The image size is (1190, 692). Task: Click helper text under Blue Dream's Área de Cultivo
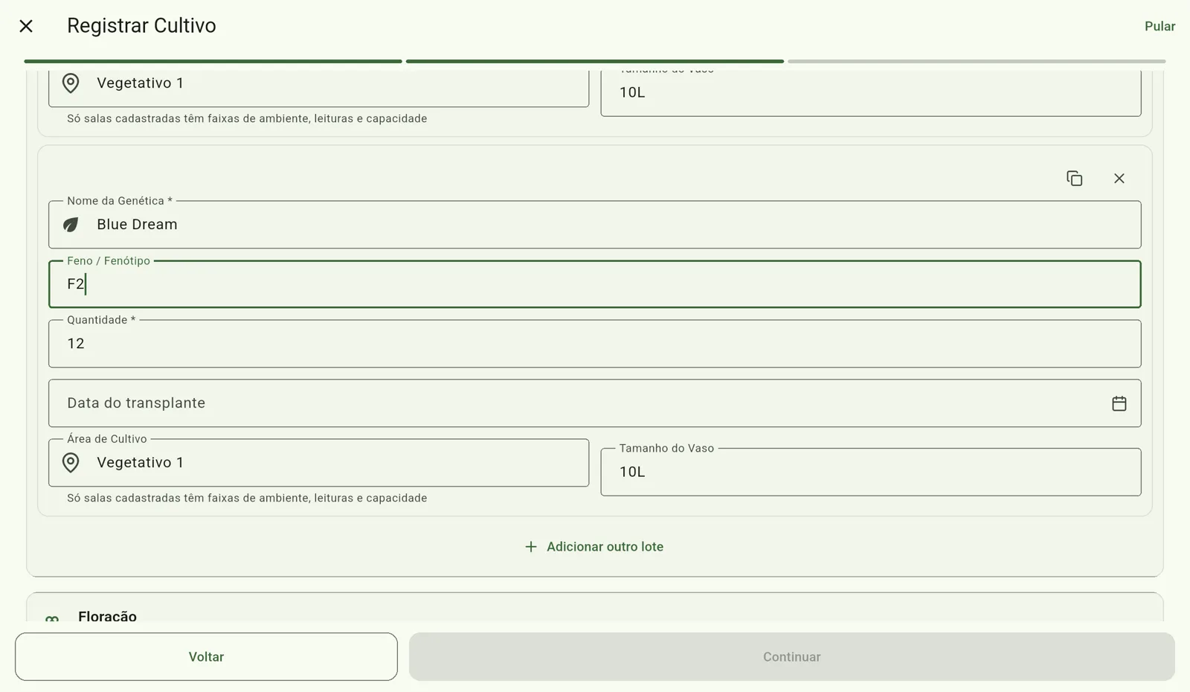click(x=247, y=499)
